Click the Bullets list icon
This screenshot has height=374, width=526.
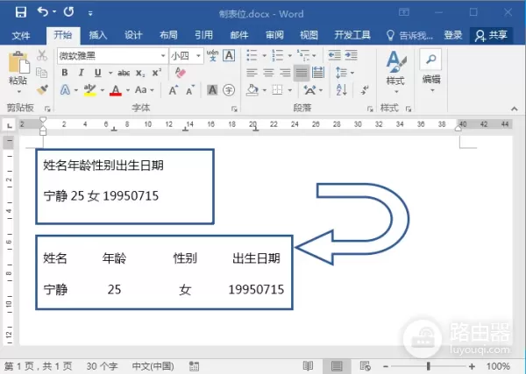point(252,55)
